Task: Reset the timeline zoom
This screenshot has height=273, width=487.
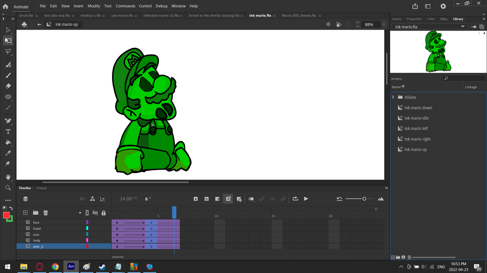Action: click(339, 199)
